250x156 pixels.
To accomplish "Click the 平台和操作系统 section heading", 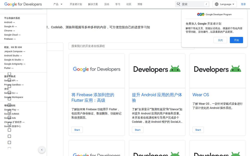I will click(x=12, y=18).
